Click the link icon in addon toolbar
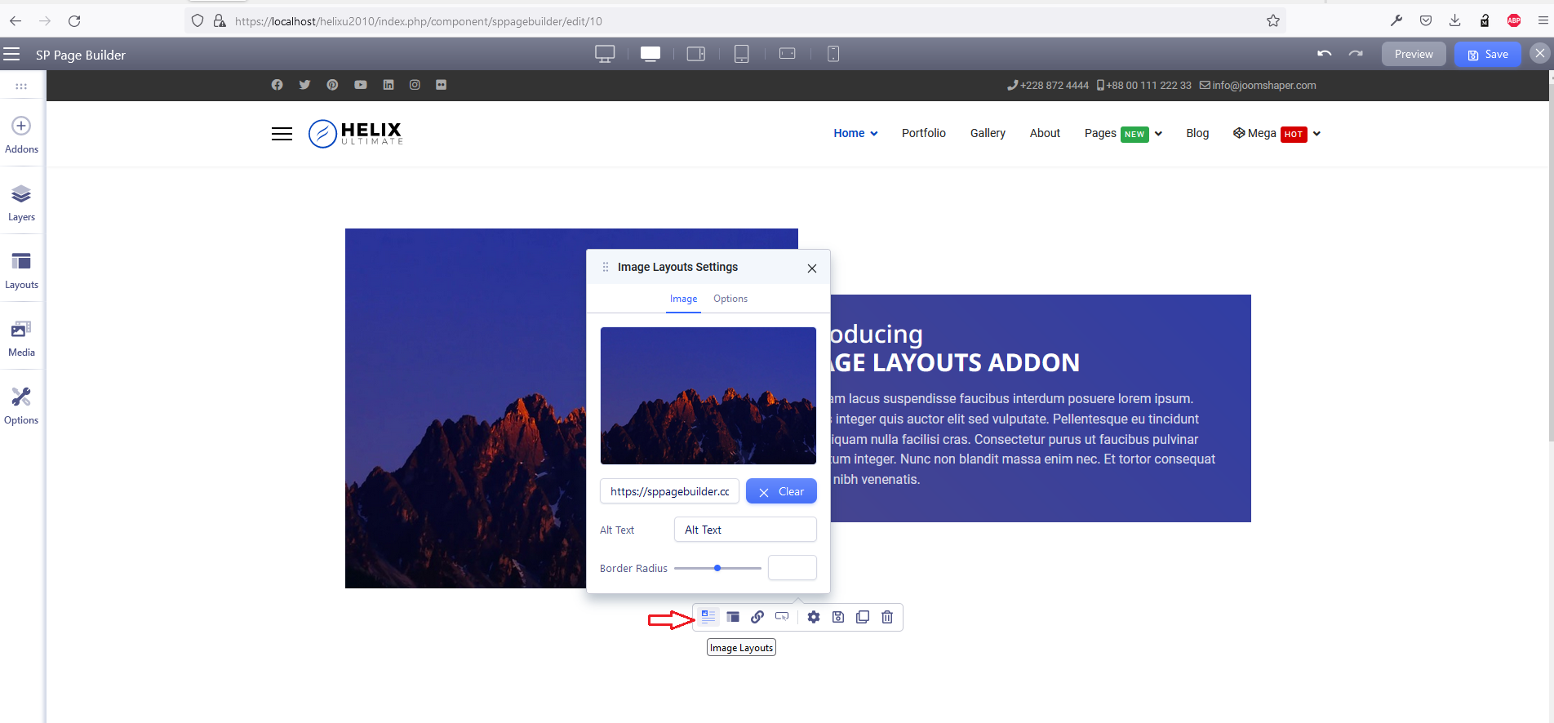The image size is (1554, 723). click(757, 617)
